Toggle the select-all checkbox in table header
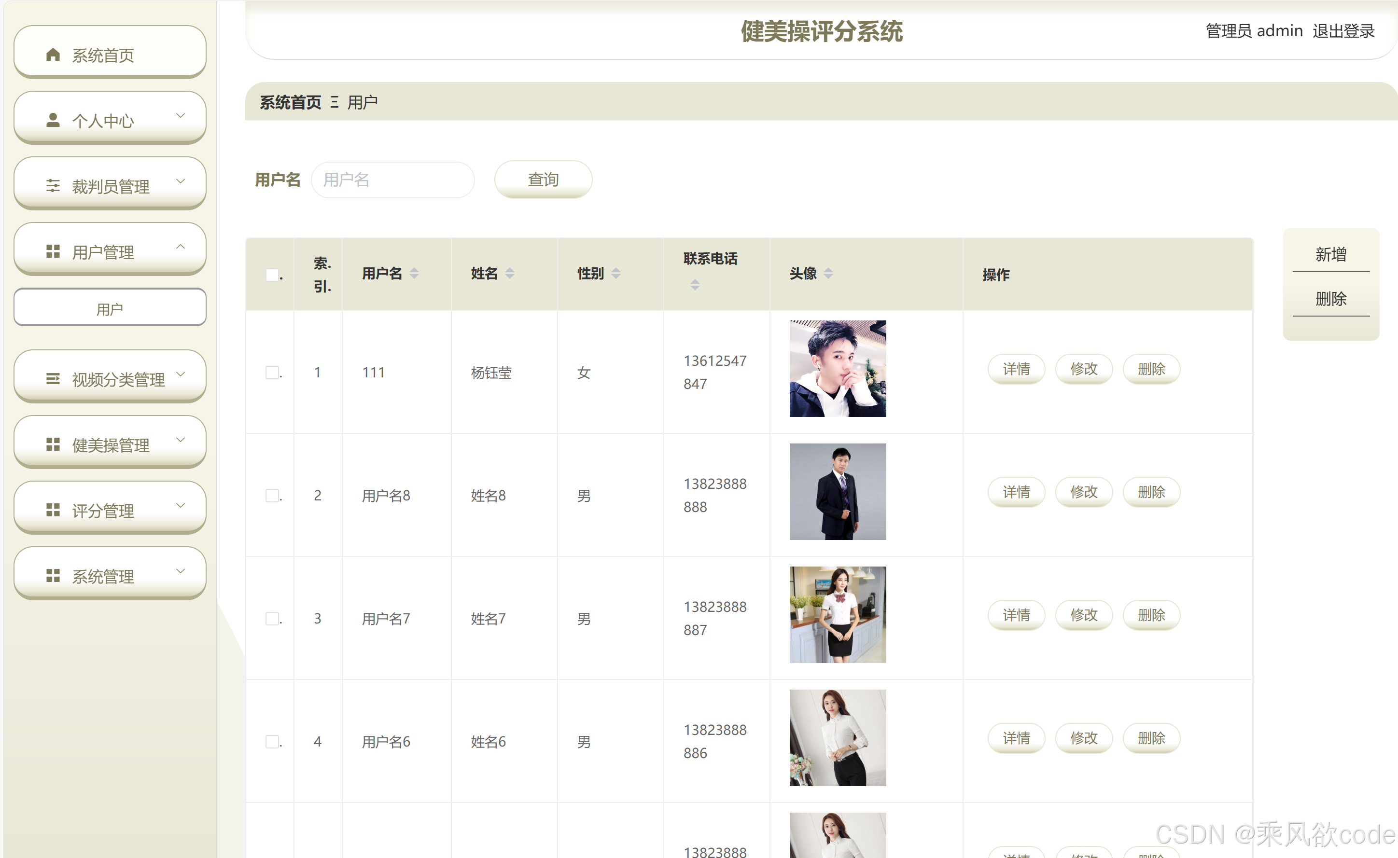 coord(272,275)
